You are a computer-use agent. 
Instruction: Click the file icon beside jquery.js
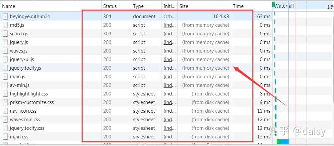tap(5, 42)
